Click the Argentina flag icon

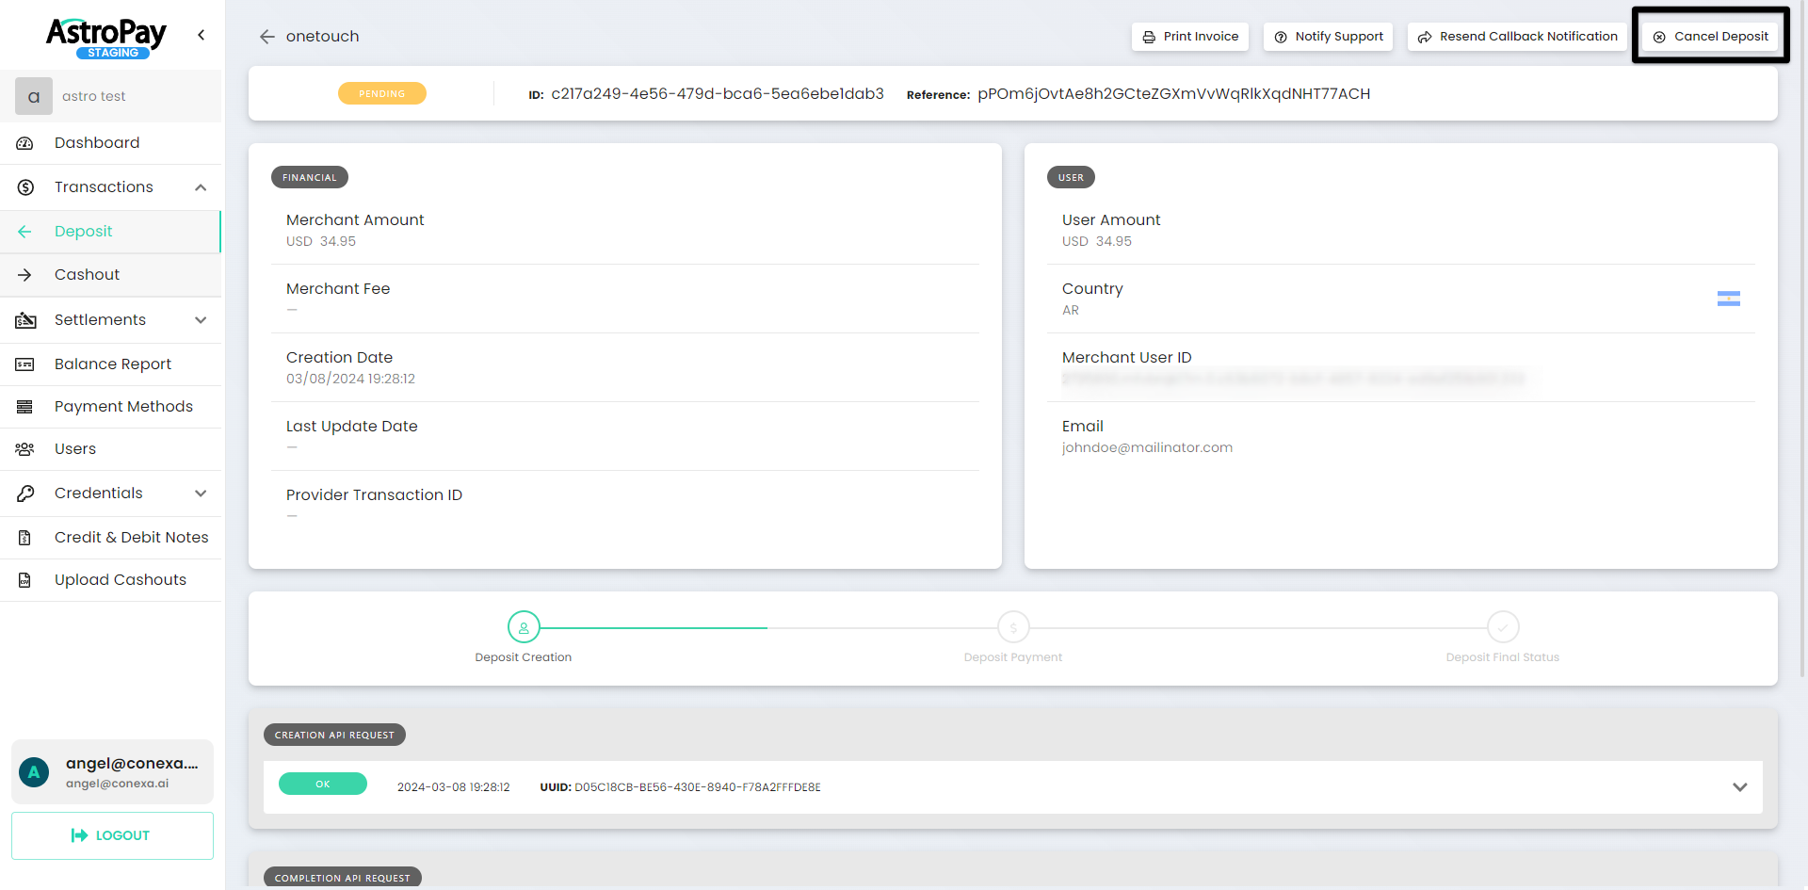(1729, 299)
